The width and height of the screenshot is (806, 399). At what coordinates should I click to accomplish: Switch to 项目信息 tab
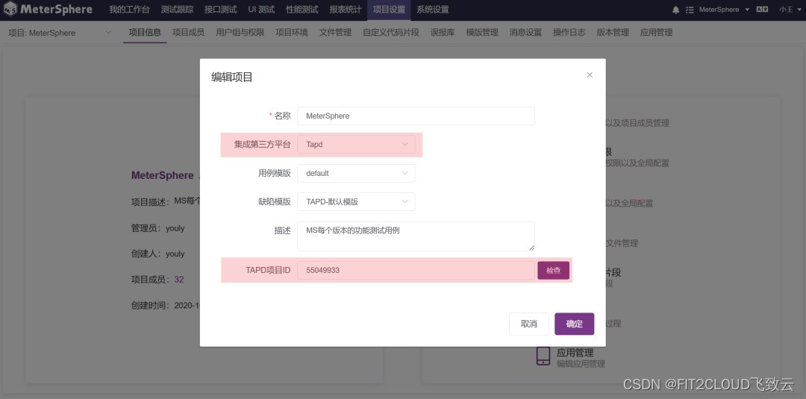click(x=145, y=32)
